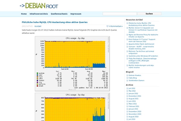This screenshot has width=181, height=121.
Task: Open Dezember 2010 archive
Action: (135, 111)
